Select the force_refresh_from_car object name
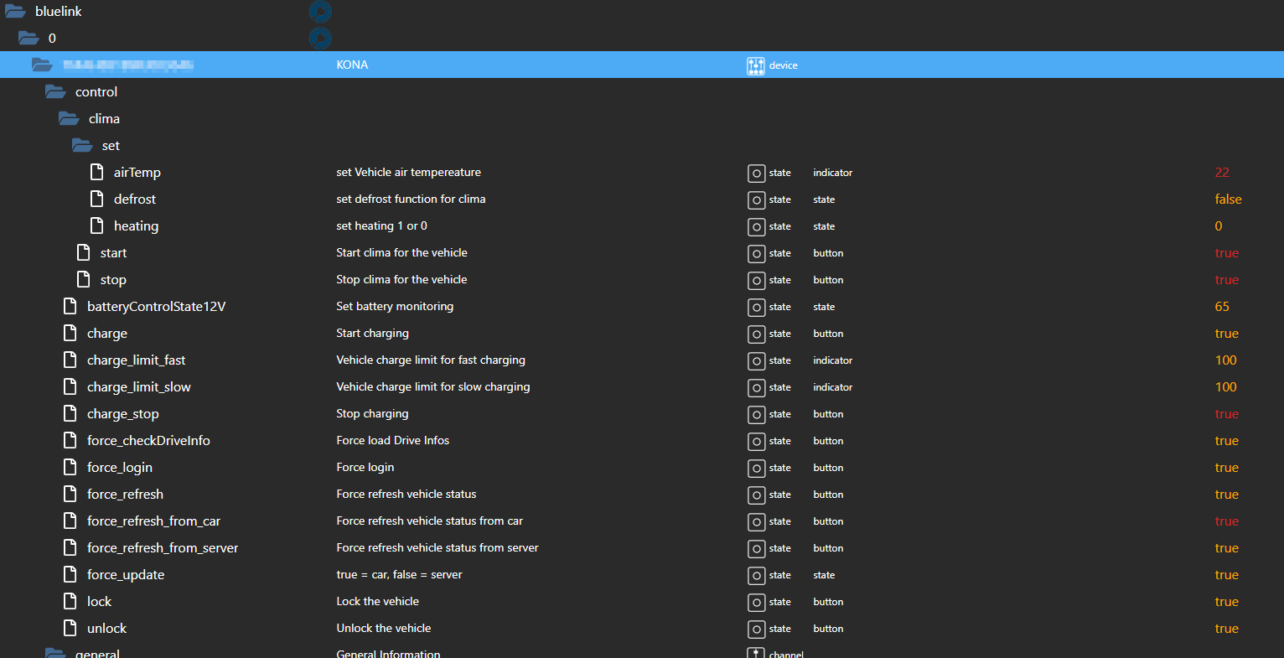 click(x=154, y=521)
